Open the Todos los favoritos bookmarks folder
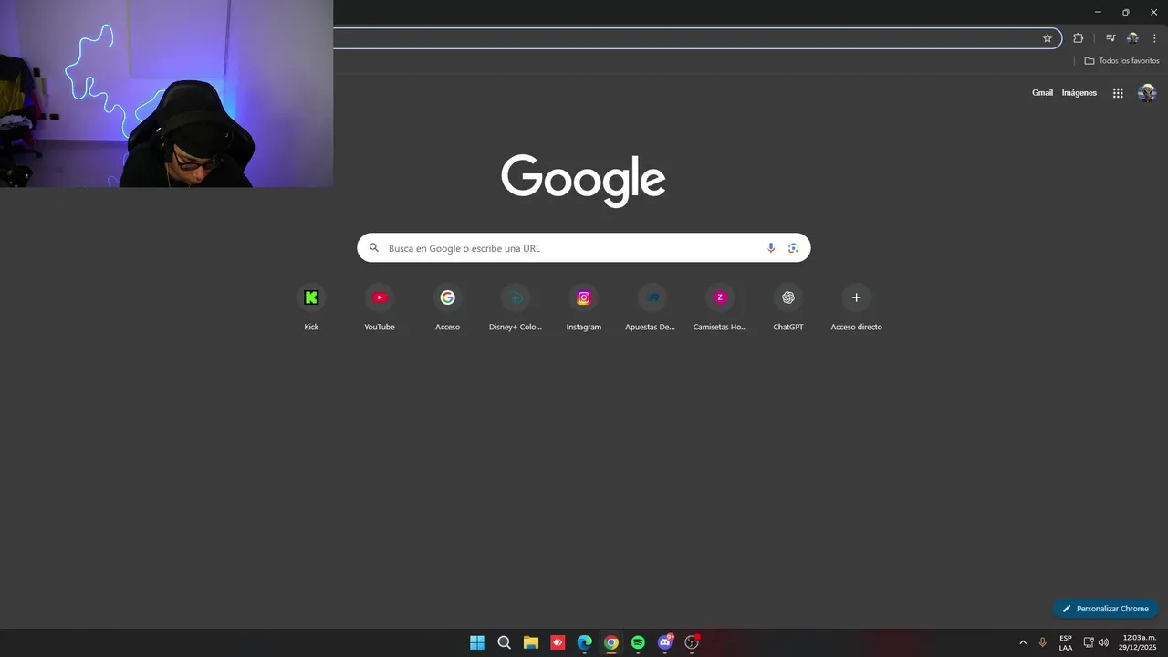Viewport: 1168px width, 657px height. tap(1121, 61)
